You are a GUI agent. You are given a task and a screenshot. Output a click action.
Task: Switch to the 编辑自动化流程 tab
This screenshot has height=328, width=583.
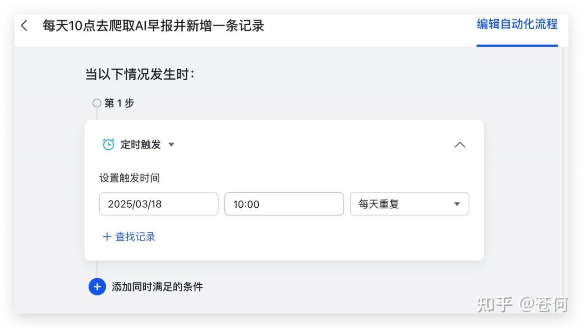point(517,24)
